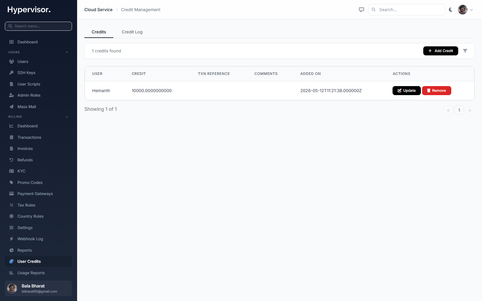This screenshot has height=301, width=482.
Task: Toggle dark mode moon icon
Action: pos(451,10)
